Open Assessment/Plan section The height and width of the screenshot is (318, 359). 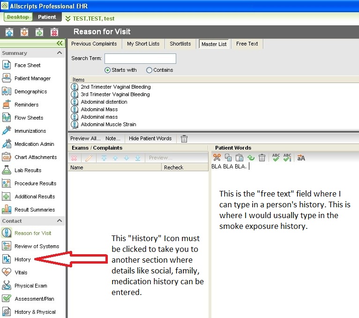tap(34, 299)
